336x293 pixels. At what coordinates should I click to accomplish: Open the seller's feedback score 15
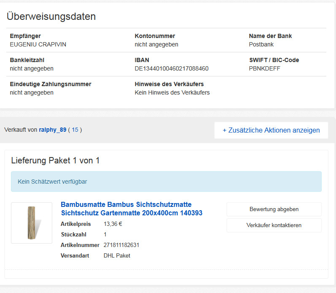coord(75,130)
